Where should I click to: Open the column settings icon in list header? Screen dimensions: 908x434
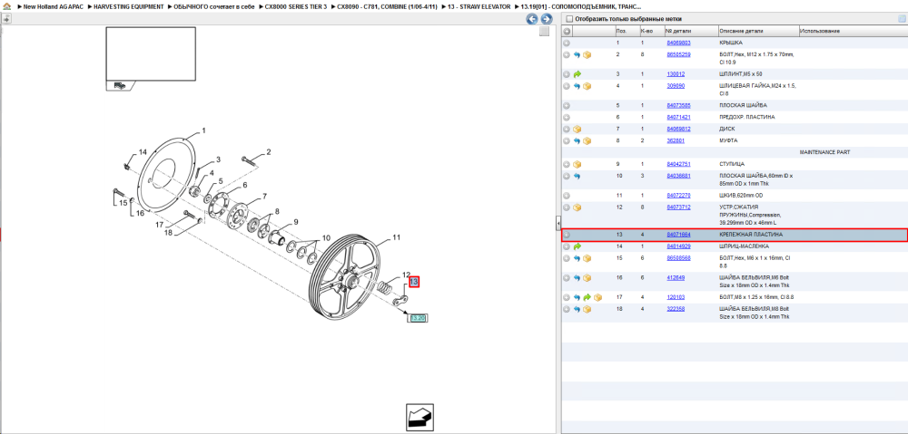(x=902, y=18)
